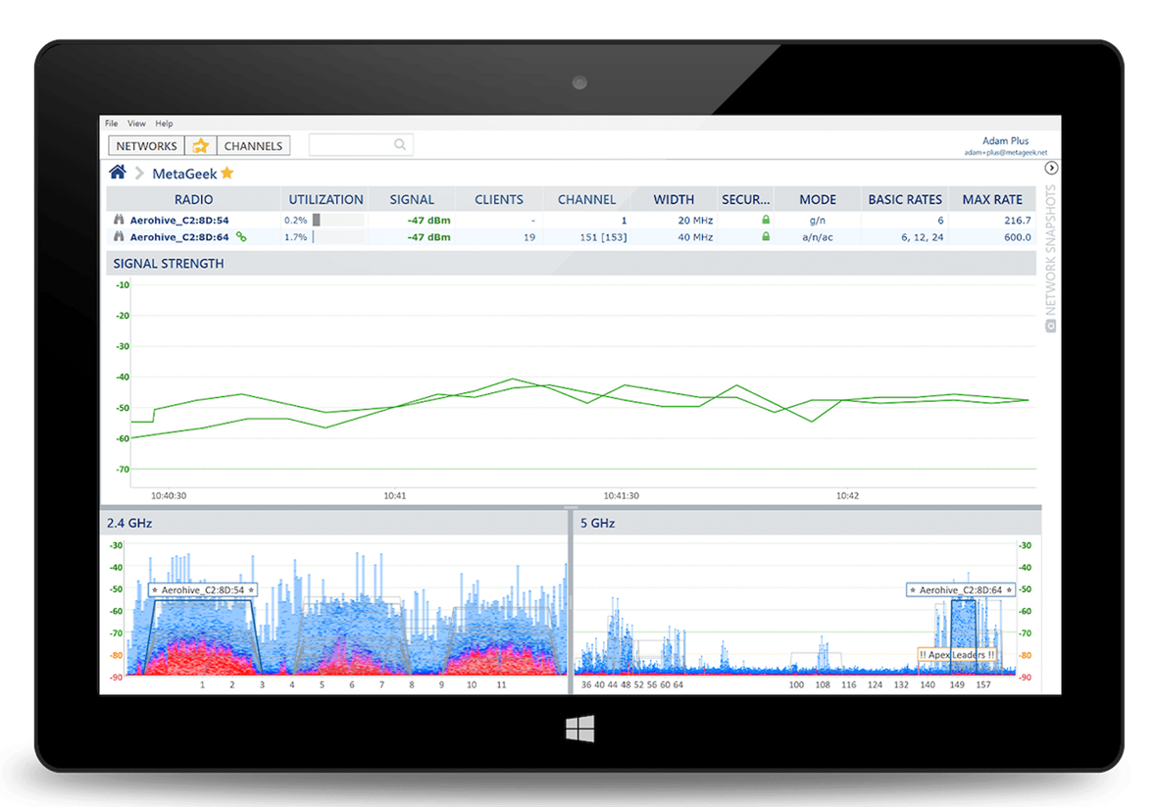
Task: Open the File menu
Action: 111,124
